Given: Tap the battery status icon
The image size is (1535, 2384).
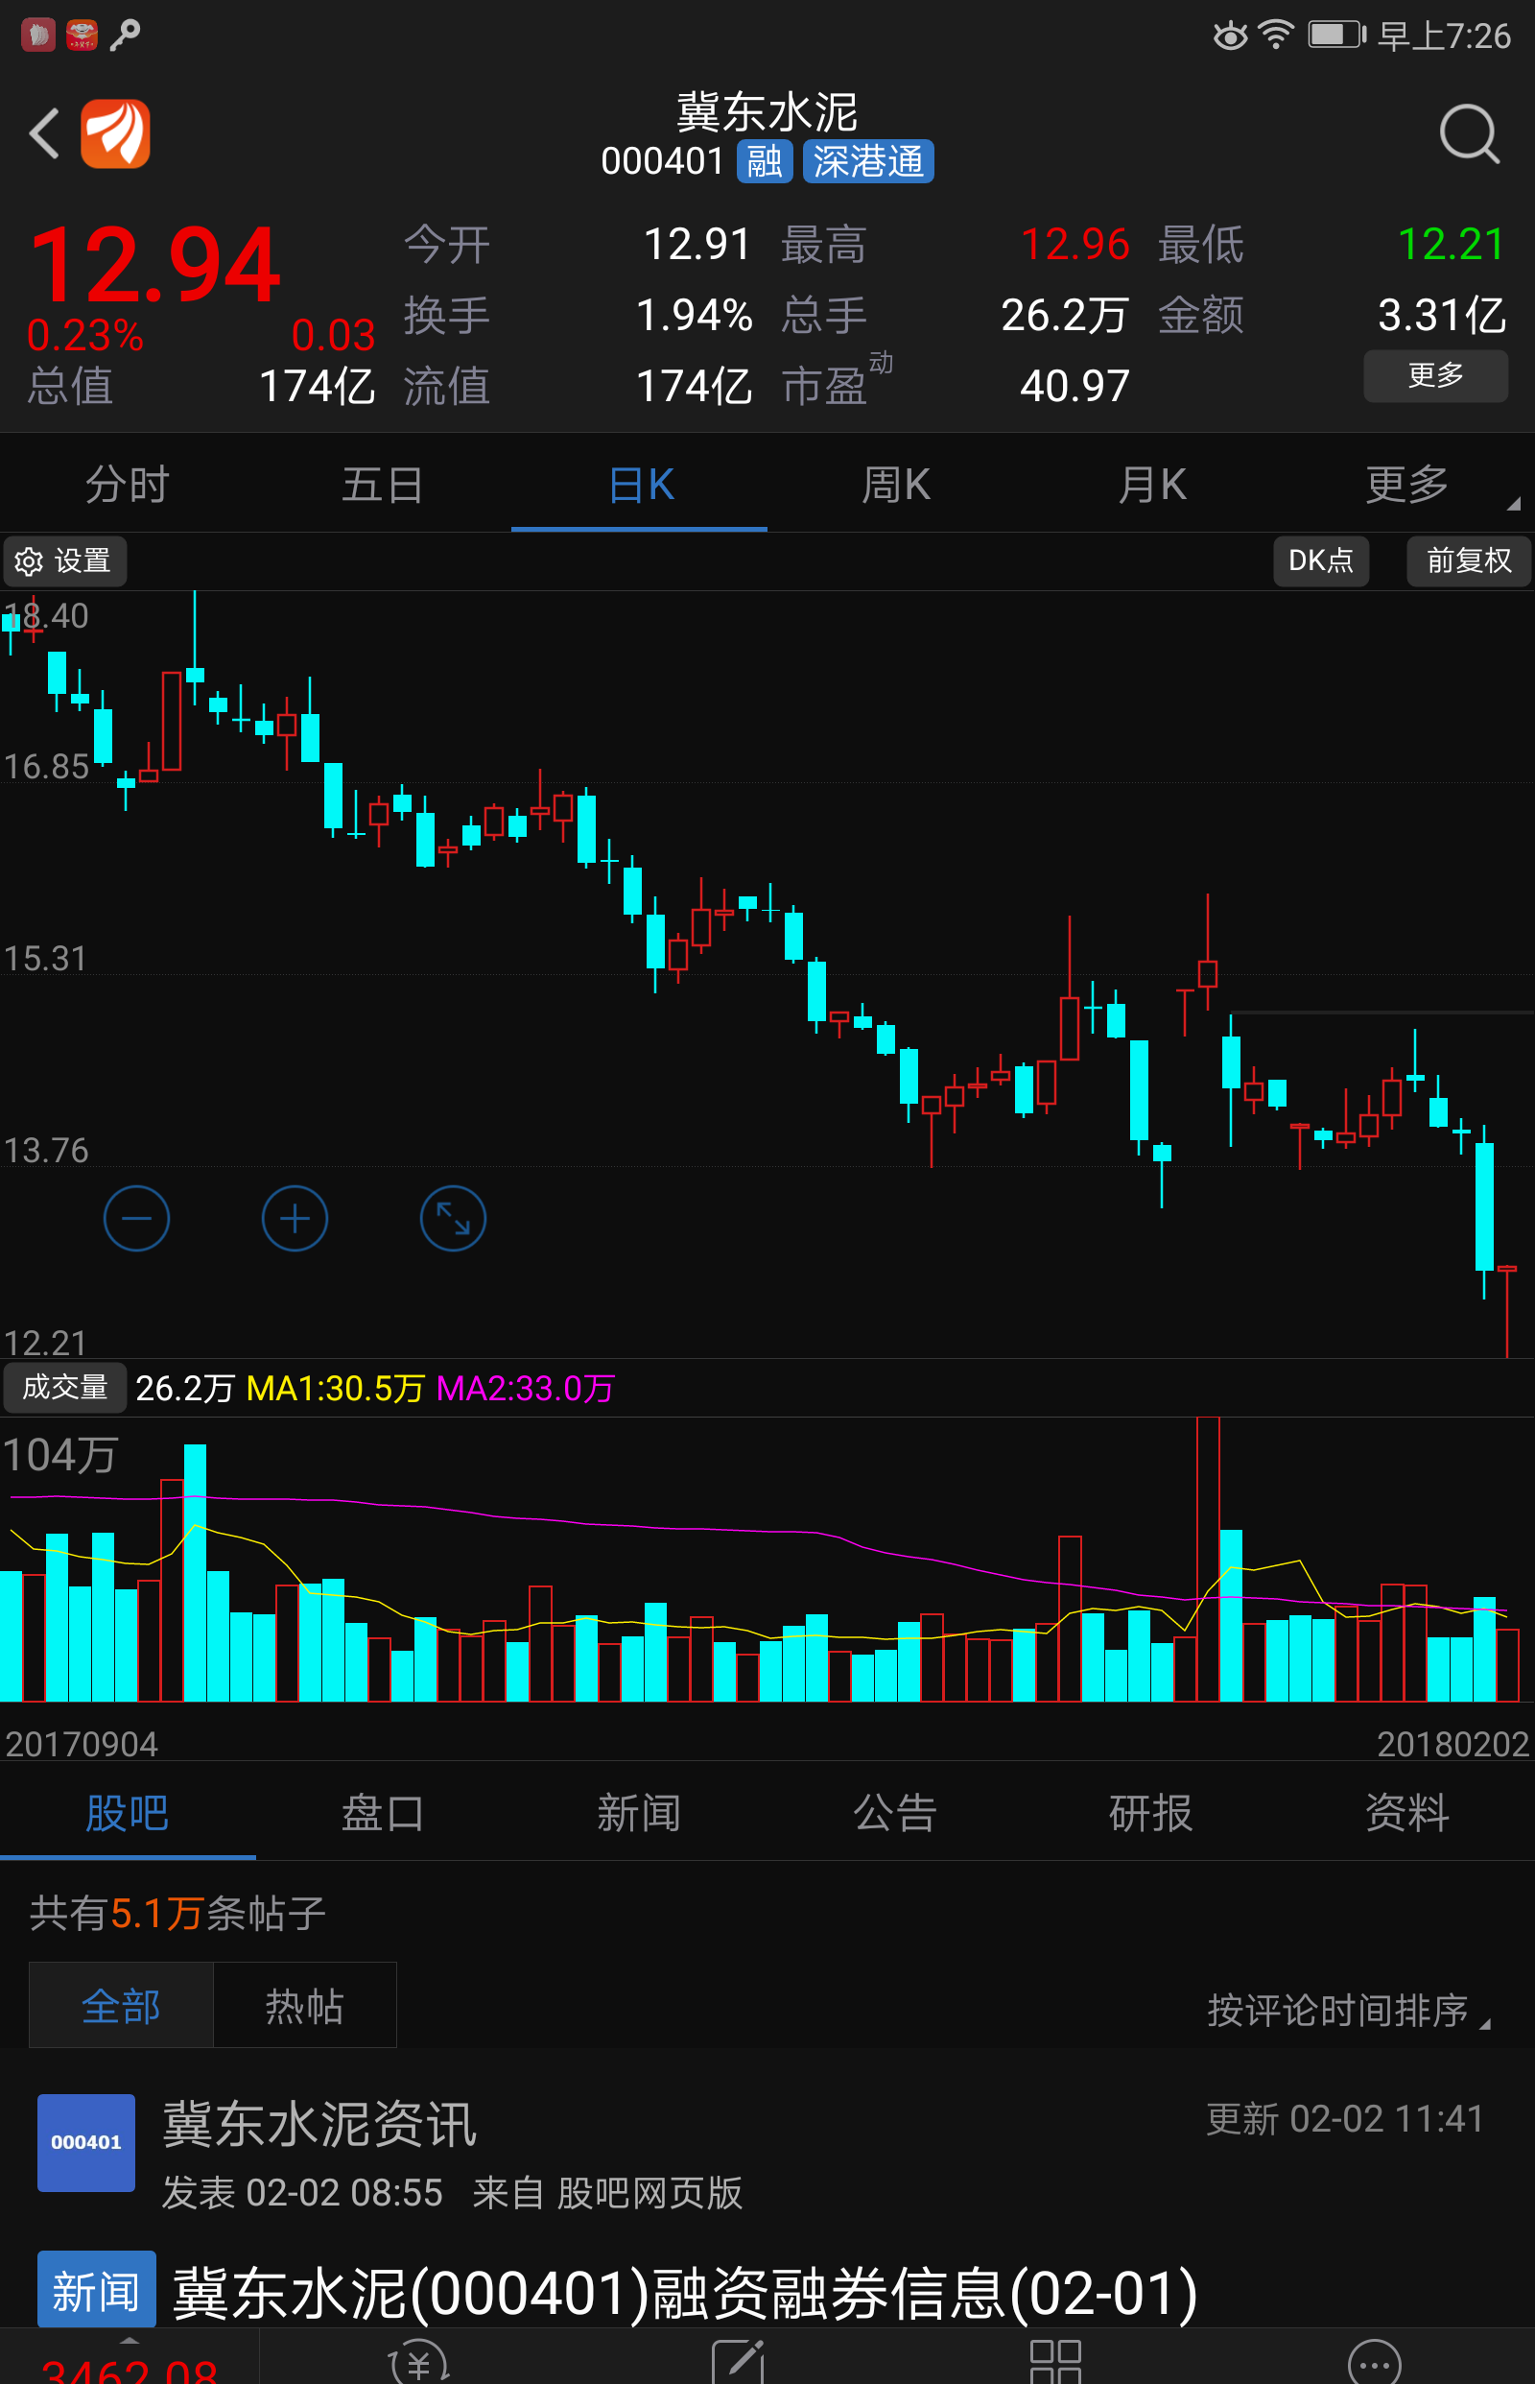Looking at the screenshot, I should [1336, 35].
